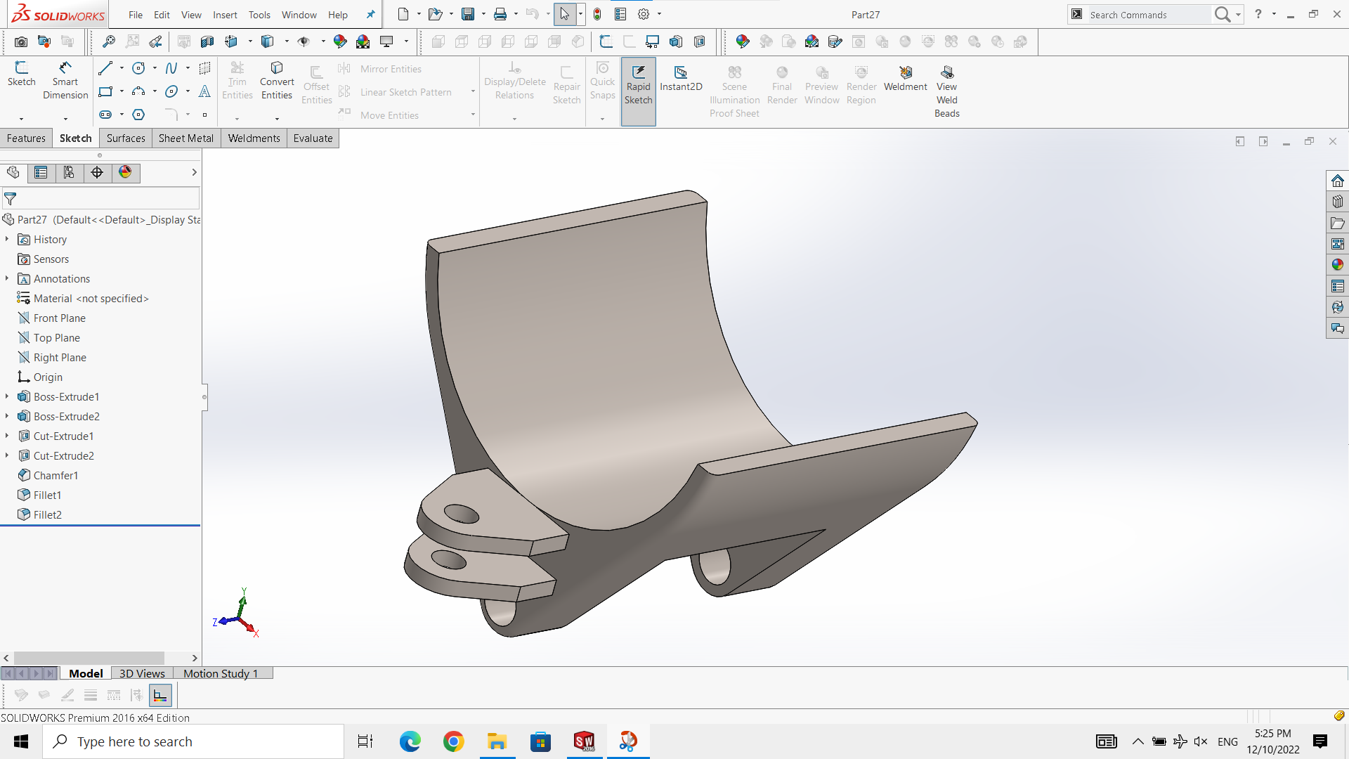Image resolution: width=1349 pixels, height=759 pixels.
Task: Open the Motion Study 1 tab
Action: pyautogui.click(x=221, y=673)
